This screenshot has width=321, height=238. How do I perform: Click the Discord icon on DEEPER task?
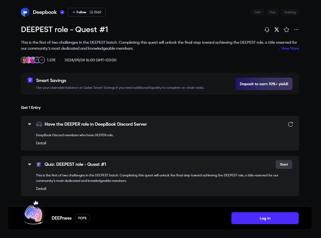[39, 124]
